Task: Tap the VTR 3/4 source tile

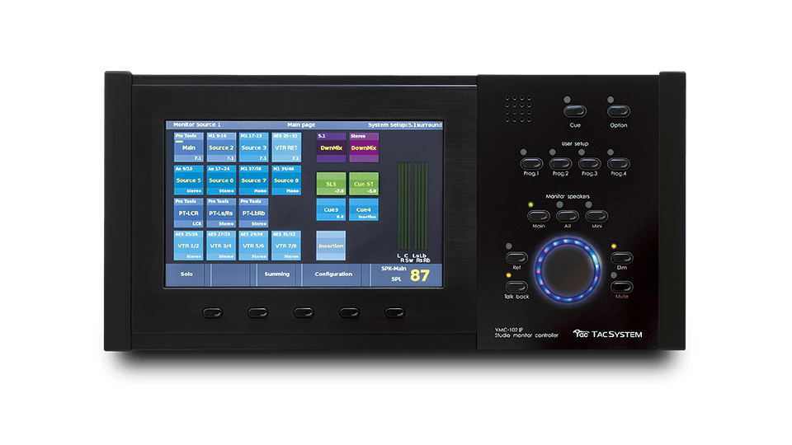Action: tap(221, 246)
